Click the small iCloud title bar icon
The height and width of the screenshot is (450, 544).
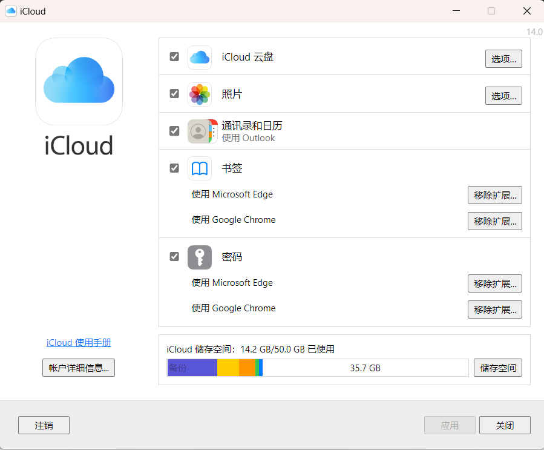click(11, 11)
